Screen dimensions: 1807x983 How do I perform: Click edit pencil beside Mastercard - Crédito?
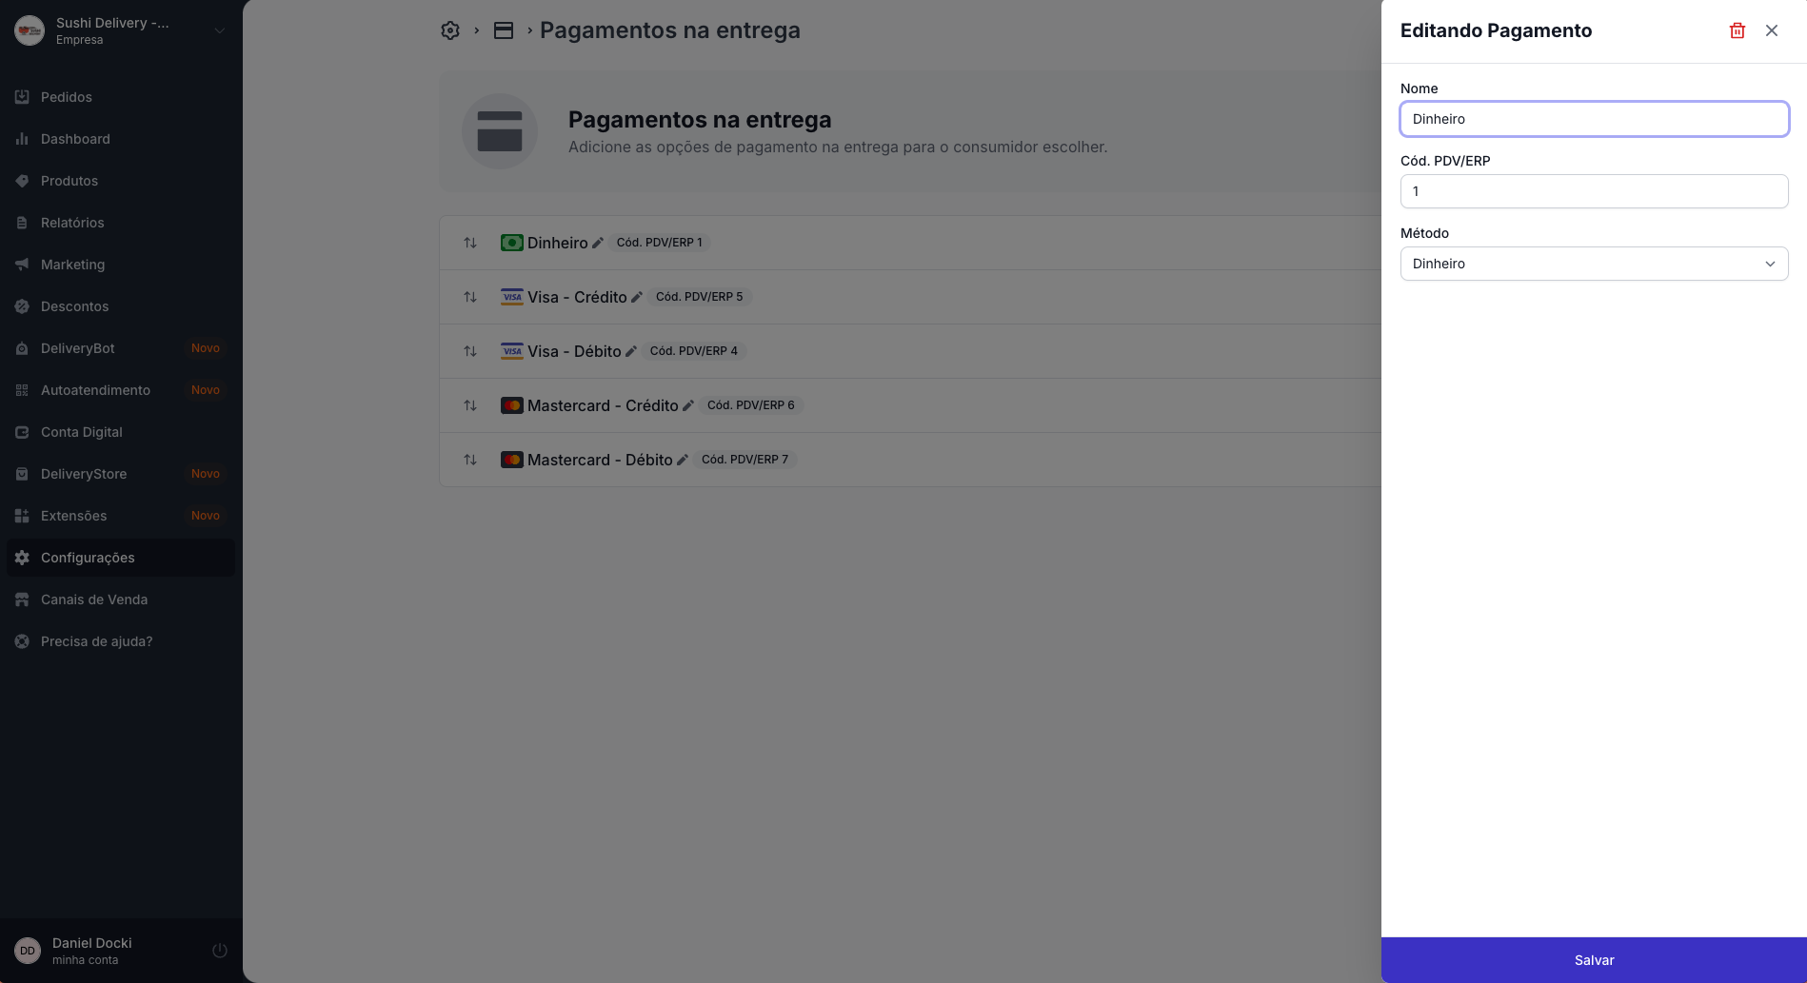tap(688, 405)
